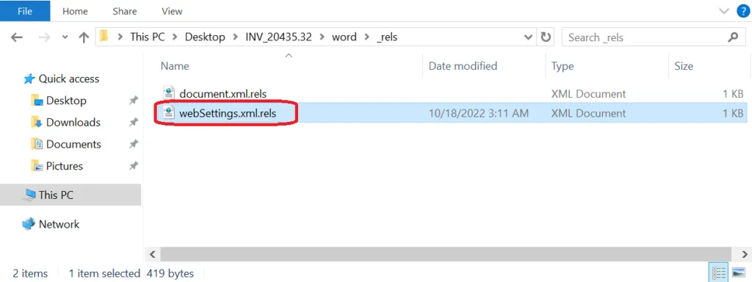Go forward with the right arrow

tap(44, 37)
